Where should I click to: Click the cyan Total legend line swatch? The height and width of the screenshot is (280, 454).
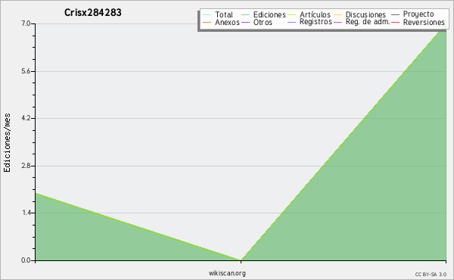click(207, 15)
